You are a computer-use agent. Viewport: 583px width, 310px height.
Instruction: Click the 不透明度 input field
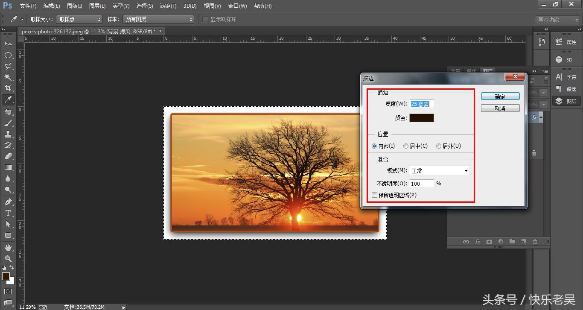pos(421,184)
